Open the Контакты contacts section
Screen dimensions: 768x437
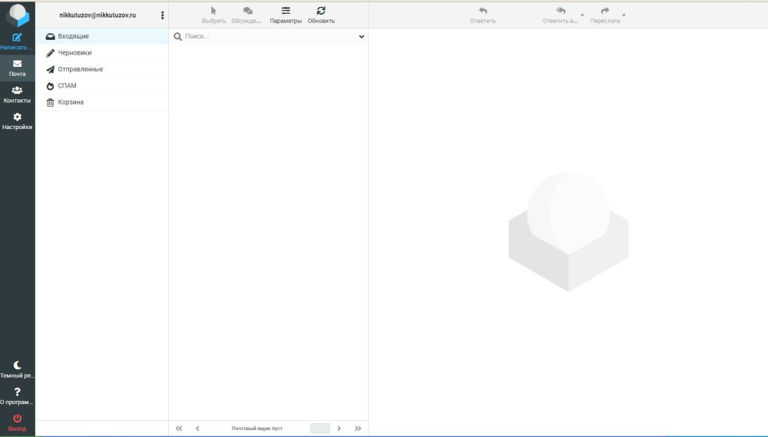click(x=17, y=94)
